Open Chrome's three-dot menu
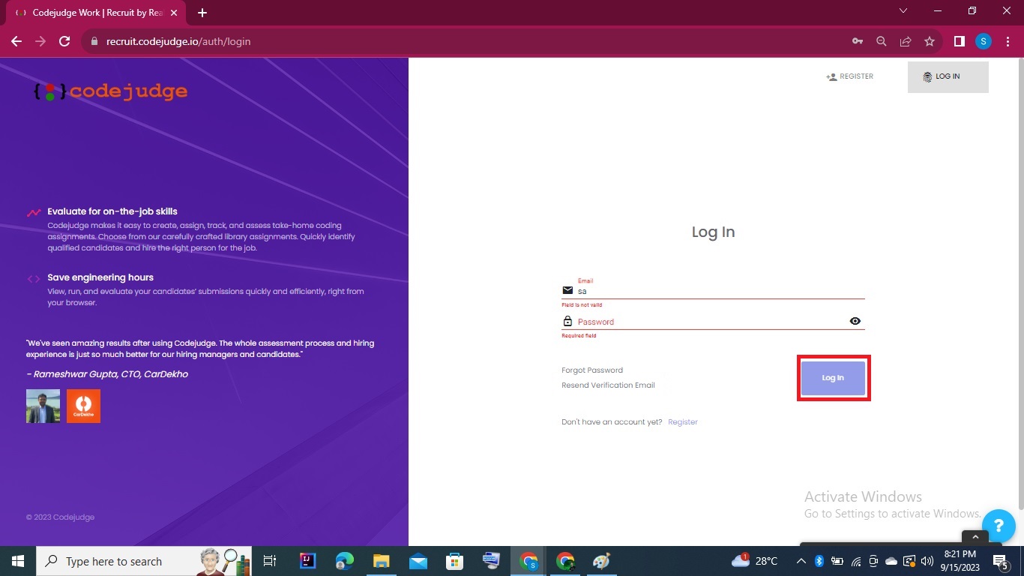1024x576 pixels. point(1008,41)
